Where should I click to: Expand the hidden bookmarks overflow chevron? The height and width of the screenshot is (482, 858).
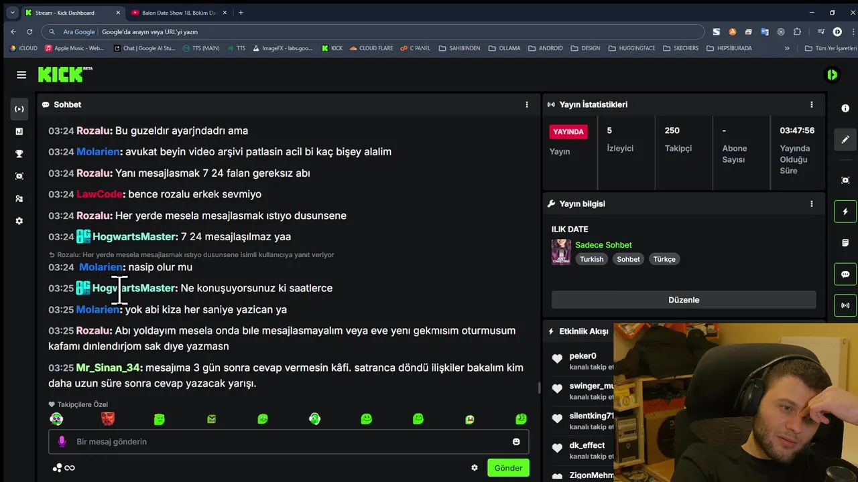(787, 48)
